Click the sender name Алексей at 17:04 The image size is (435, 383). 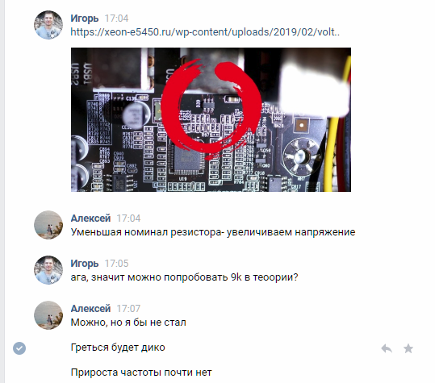[90, 218]
